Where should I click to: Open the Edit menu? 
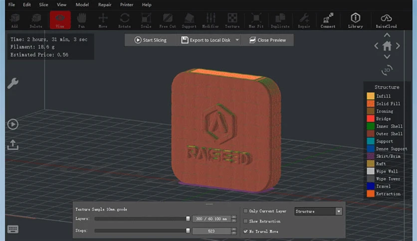point(26,4)
